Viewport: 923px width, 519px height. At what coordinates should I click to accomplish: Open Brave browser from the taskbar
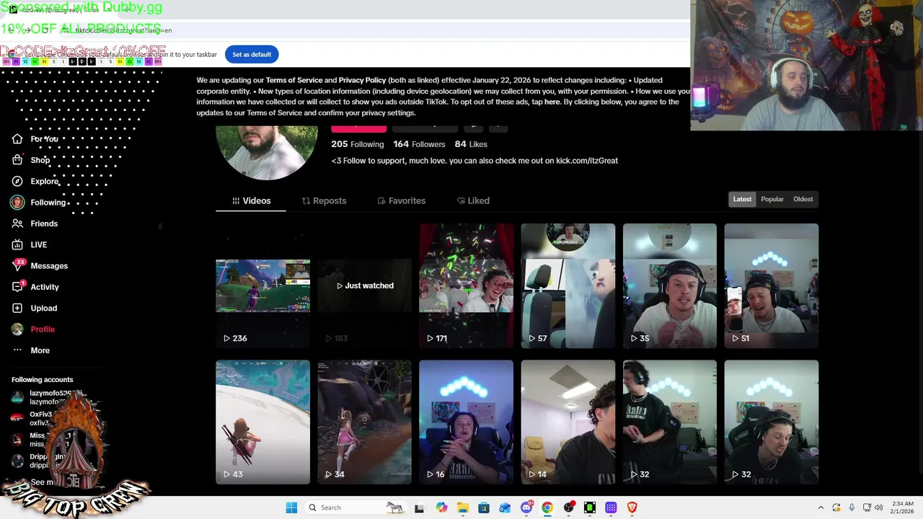(632, 507)
